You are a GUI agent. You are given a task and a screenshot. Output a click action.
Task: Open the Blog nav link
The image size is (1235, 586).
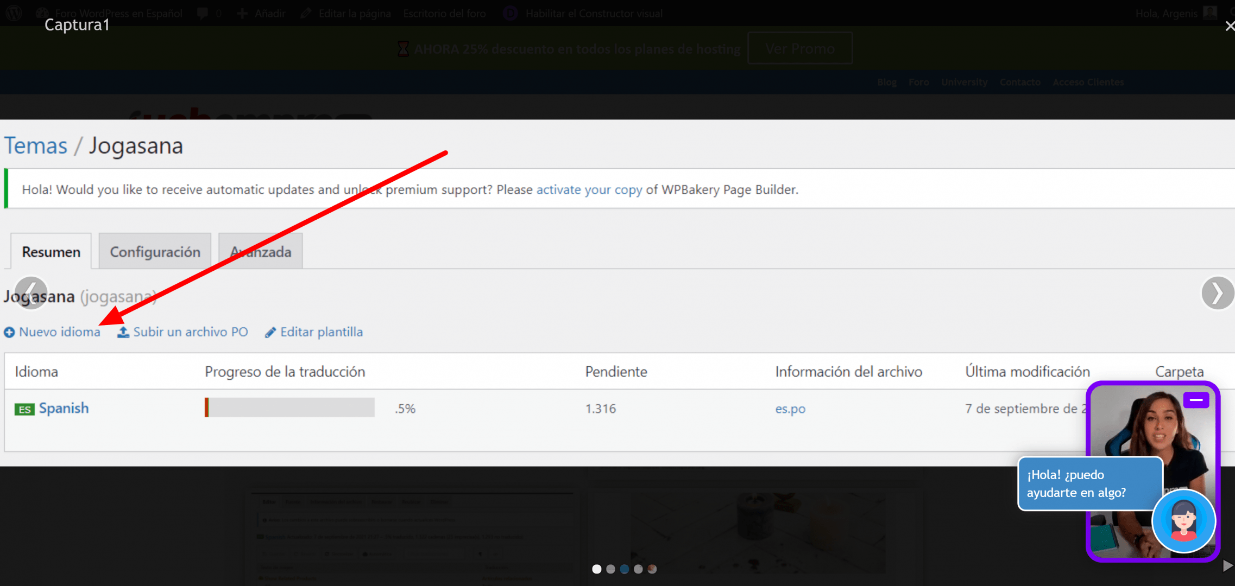point(887,82)
